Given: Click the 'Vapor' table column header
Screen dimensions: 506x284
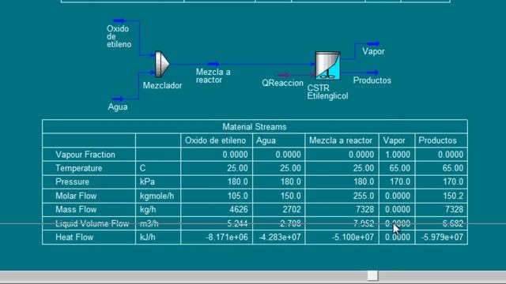Looking at the screenshot, I should pos(394,140).
